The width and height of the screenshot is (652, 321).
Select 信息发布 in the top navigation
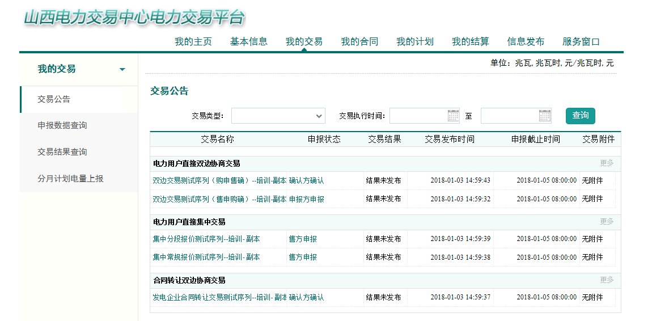526,41
